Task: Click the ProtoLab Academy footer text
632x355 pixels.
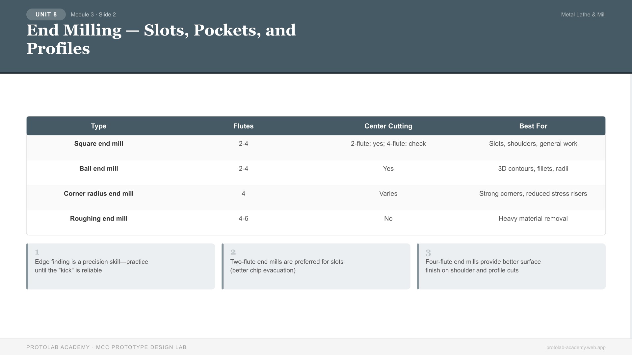Action: (106, 347)
